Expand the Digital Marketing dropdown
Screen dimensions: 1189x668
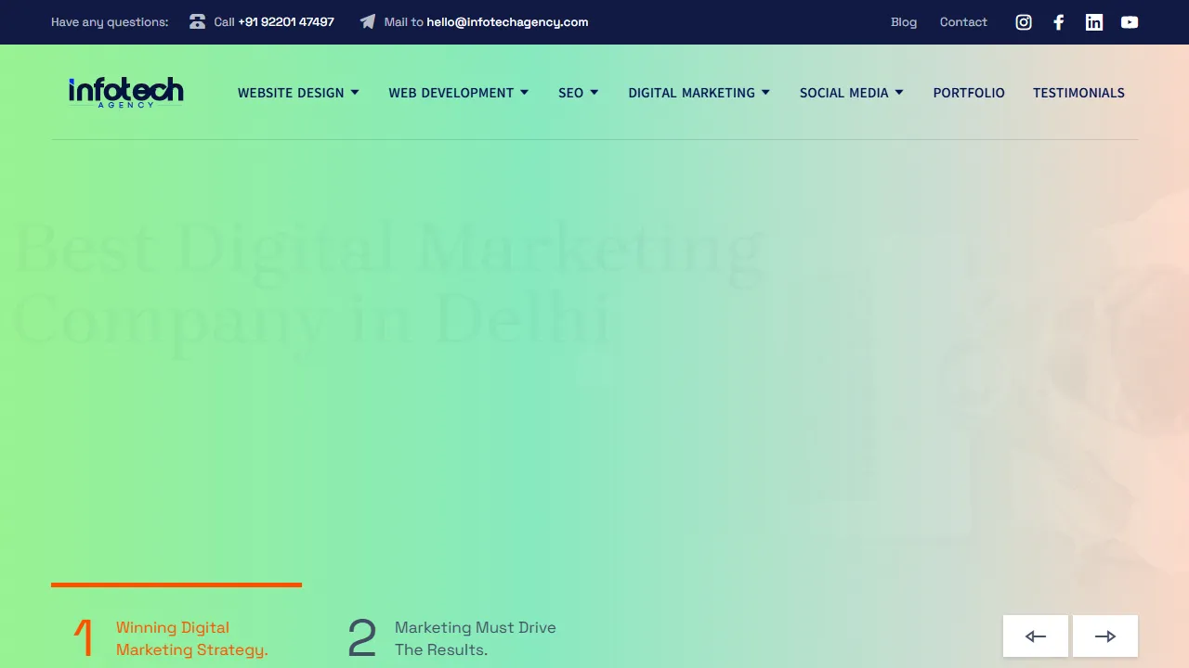click(x=699, y=93)
